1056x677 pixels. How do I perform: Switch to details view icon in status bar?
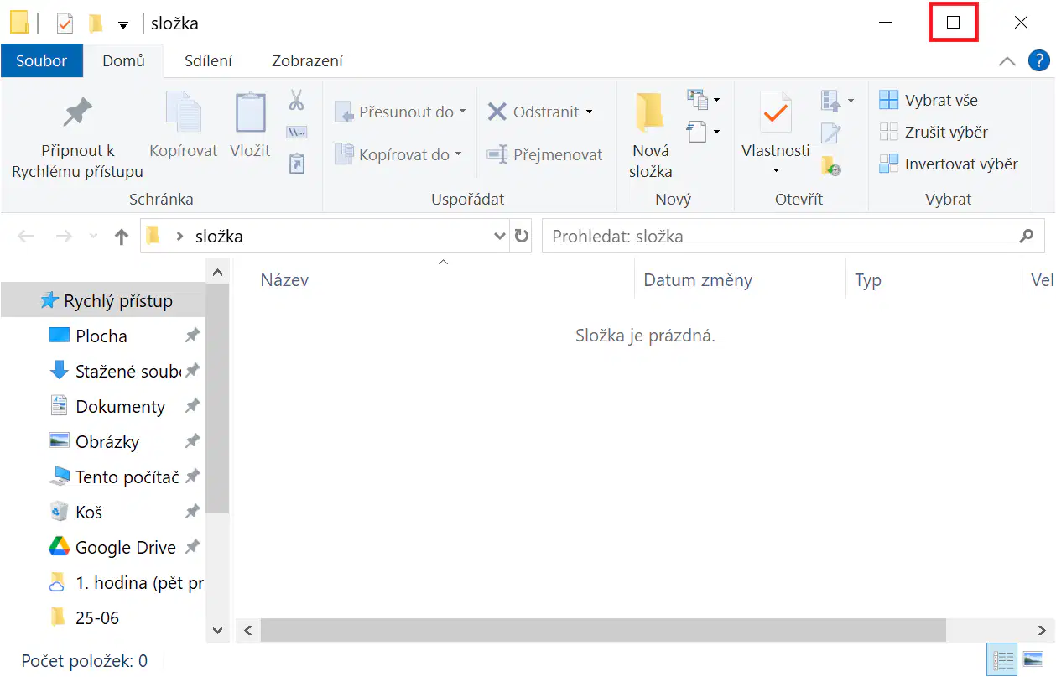click(x=1001, y=659)
